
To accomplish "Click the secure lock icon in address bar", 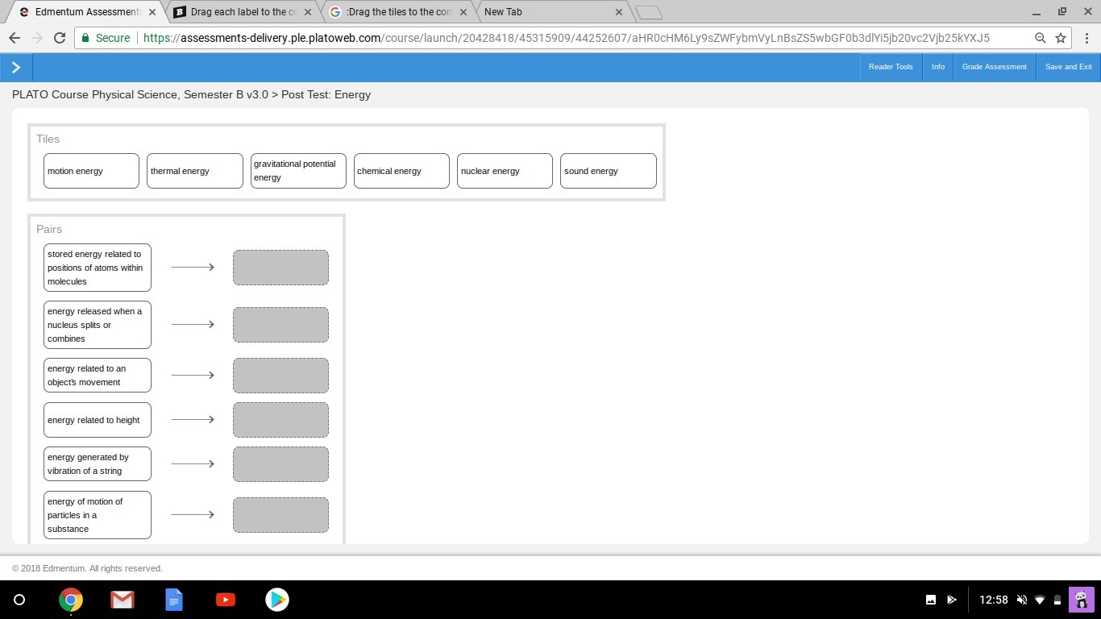I will click(85, 38).
